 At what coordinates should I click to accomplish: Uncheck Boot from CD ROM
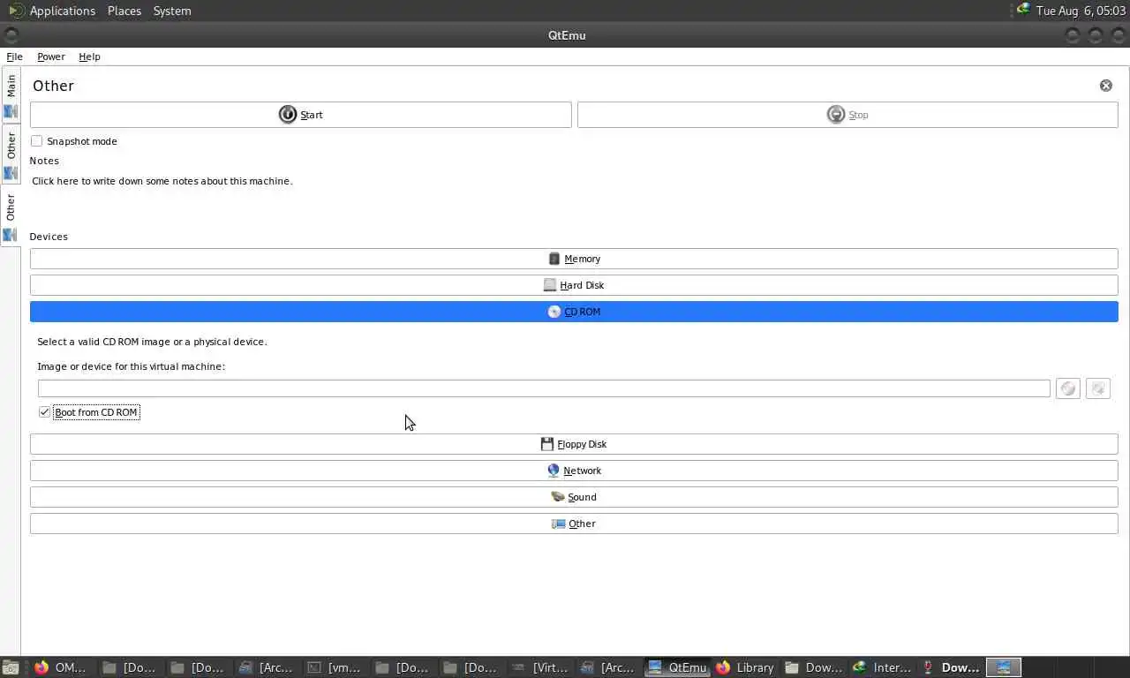tap(44, 412)
